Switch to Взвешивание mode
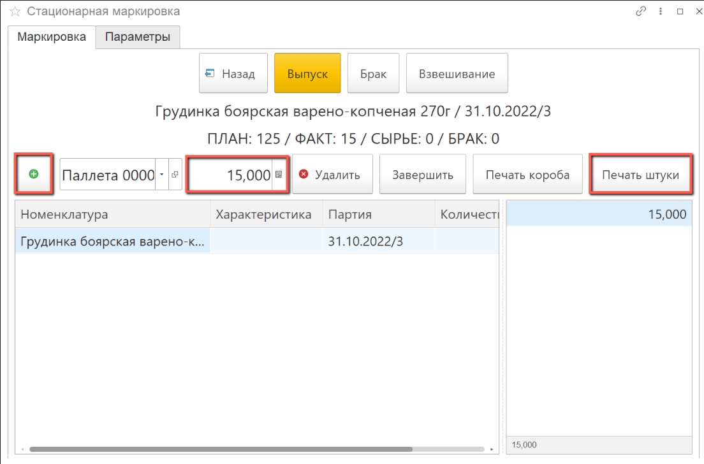The width and height of the screenshot is (704, 464). [457, 74]
